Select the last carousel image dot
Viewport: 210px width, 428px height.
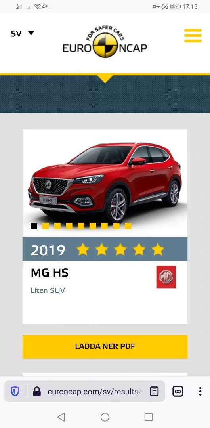coord(128,226)
